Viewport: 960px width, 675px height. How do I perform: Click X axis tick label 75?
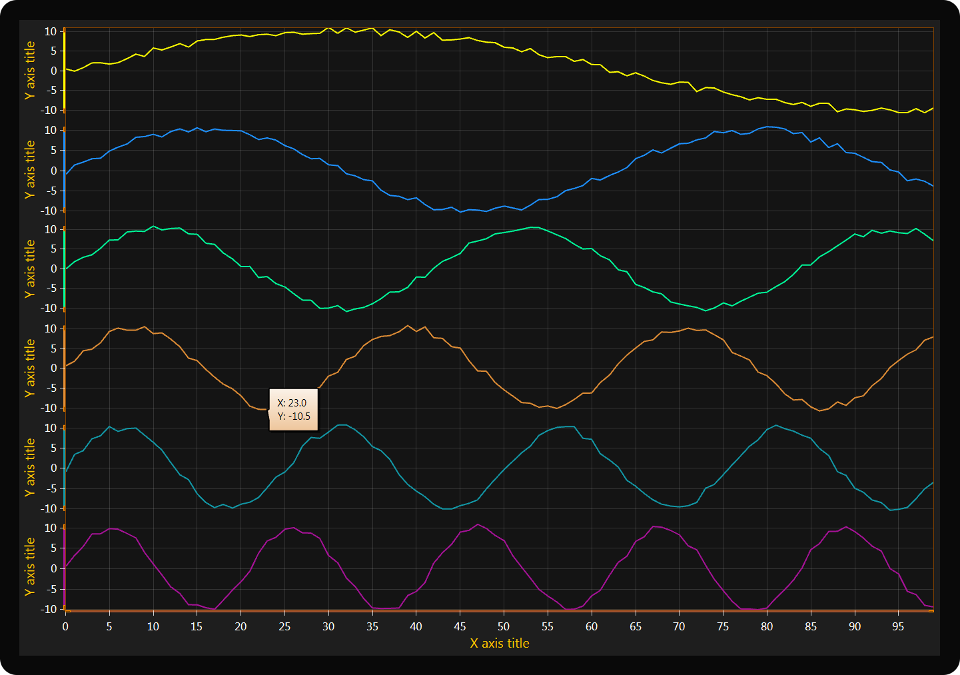click(723, 626)
